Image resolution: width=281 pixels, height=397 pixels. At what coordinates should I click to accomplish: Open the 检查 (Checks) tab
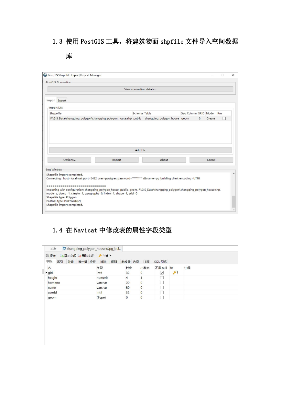click(x=92, y=262)
